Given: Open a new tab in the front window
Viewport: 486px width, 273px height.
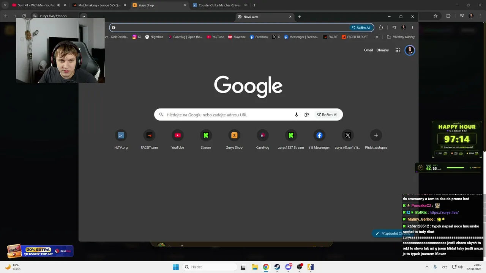Looking at the screenshot, I should pos(299,17).
